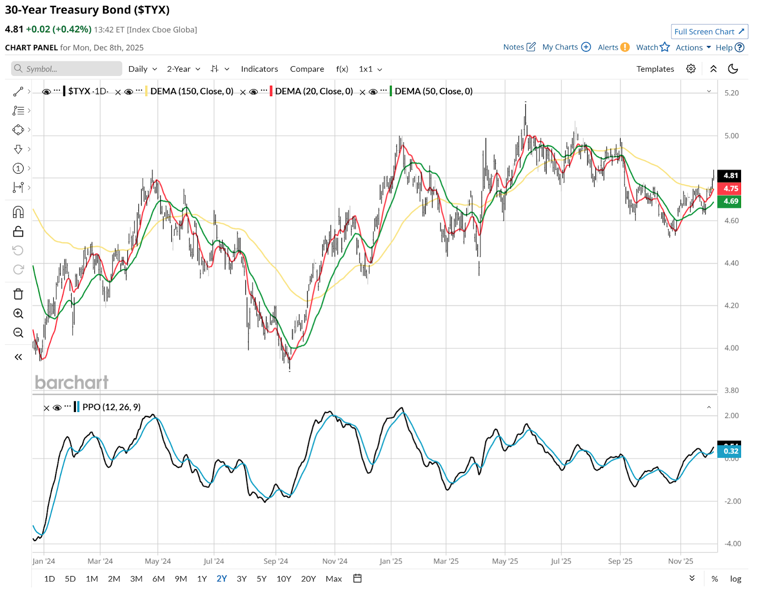Click the zoom out magnifier icon

(x=18, y=333)
